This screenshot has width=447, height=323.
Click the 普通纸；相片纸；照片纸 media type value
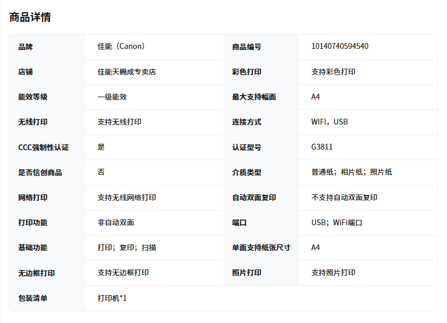click(x=351, y=172)
